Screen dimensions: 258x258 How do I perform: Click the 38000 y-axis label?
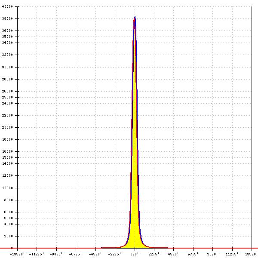tap(7, 18)
